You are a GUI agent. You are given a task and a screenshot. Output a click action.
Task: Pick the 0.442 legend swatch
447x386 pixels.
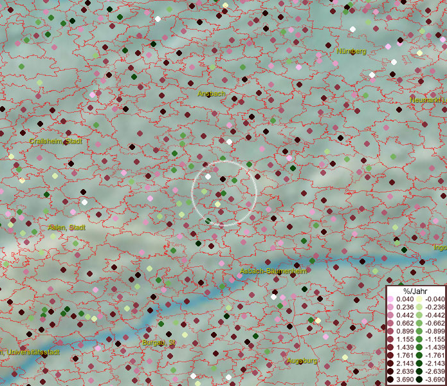390,315
